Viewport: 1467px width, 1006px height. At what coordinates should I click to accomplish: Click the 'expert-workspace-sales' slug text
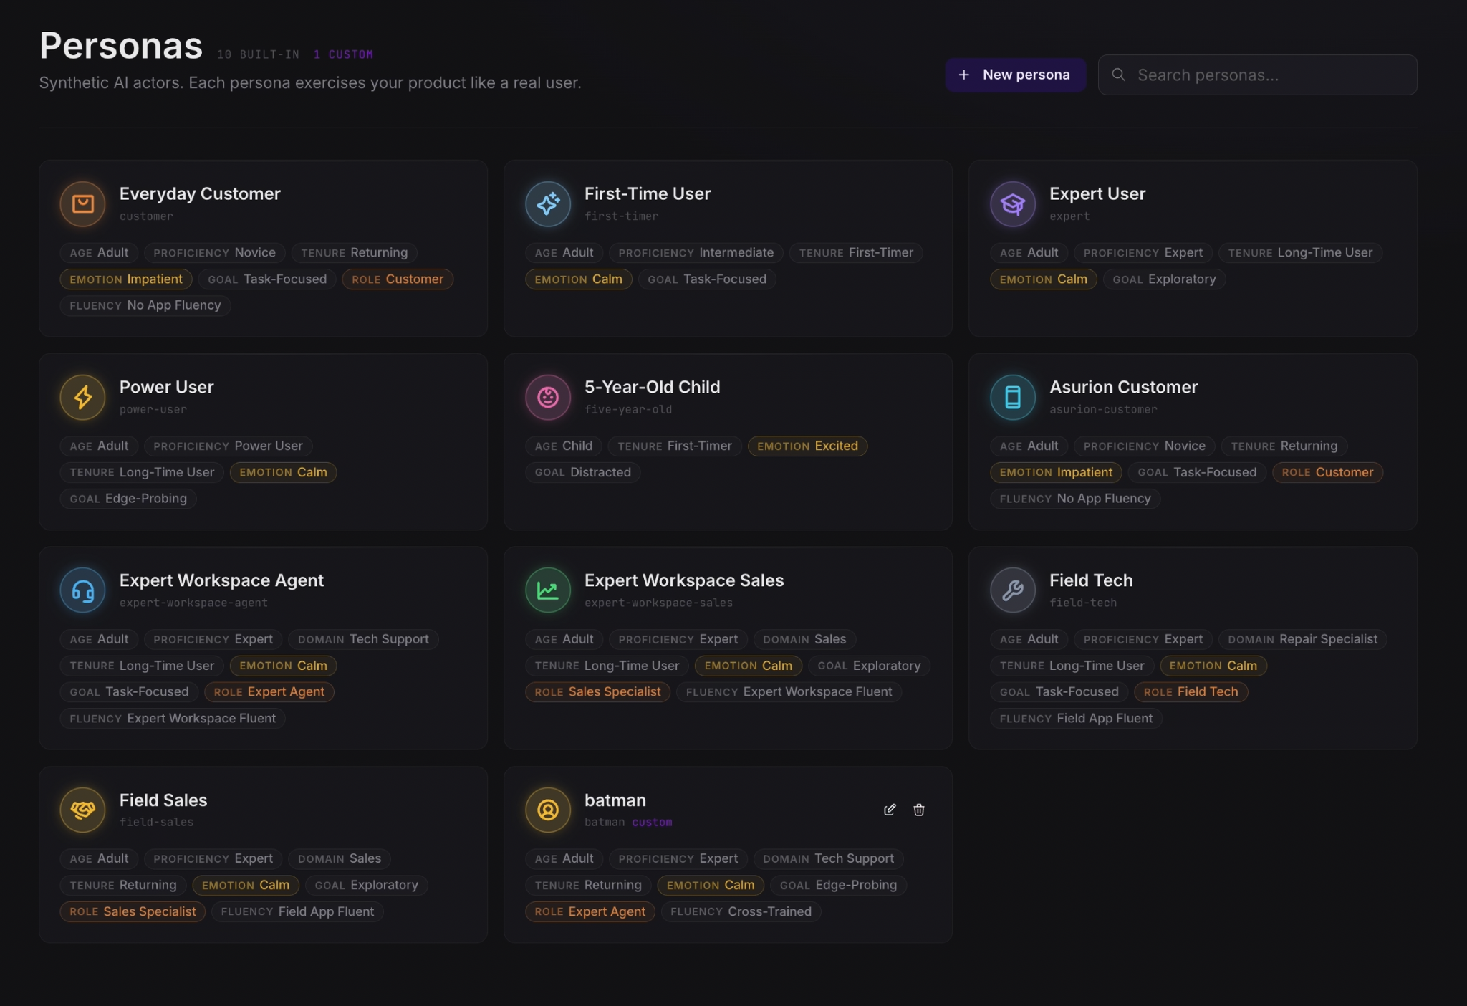pos(658,603)
